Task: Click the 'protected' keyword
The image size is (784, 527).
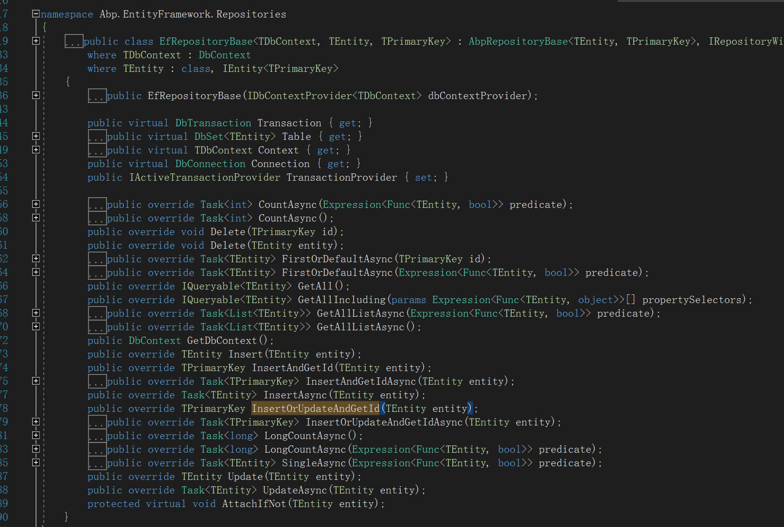Action: click(114, 504)
